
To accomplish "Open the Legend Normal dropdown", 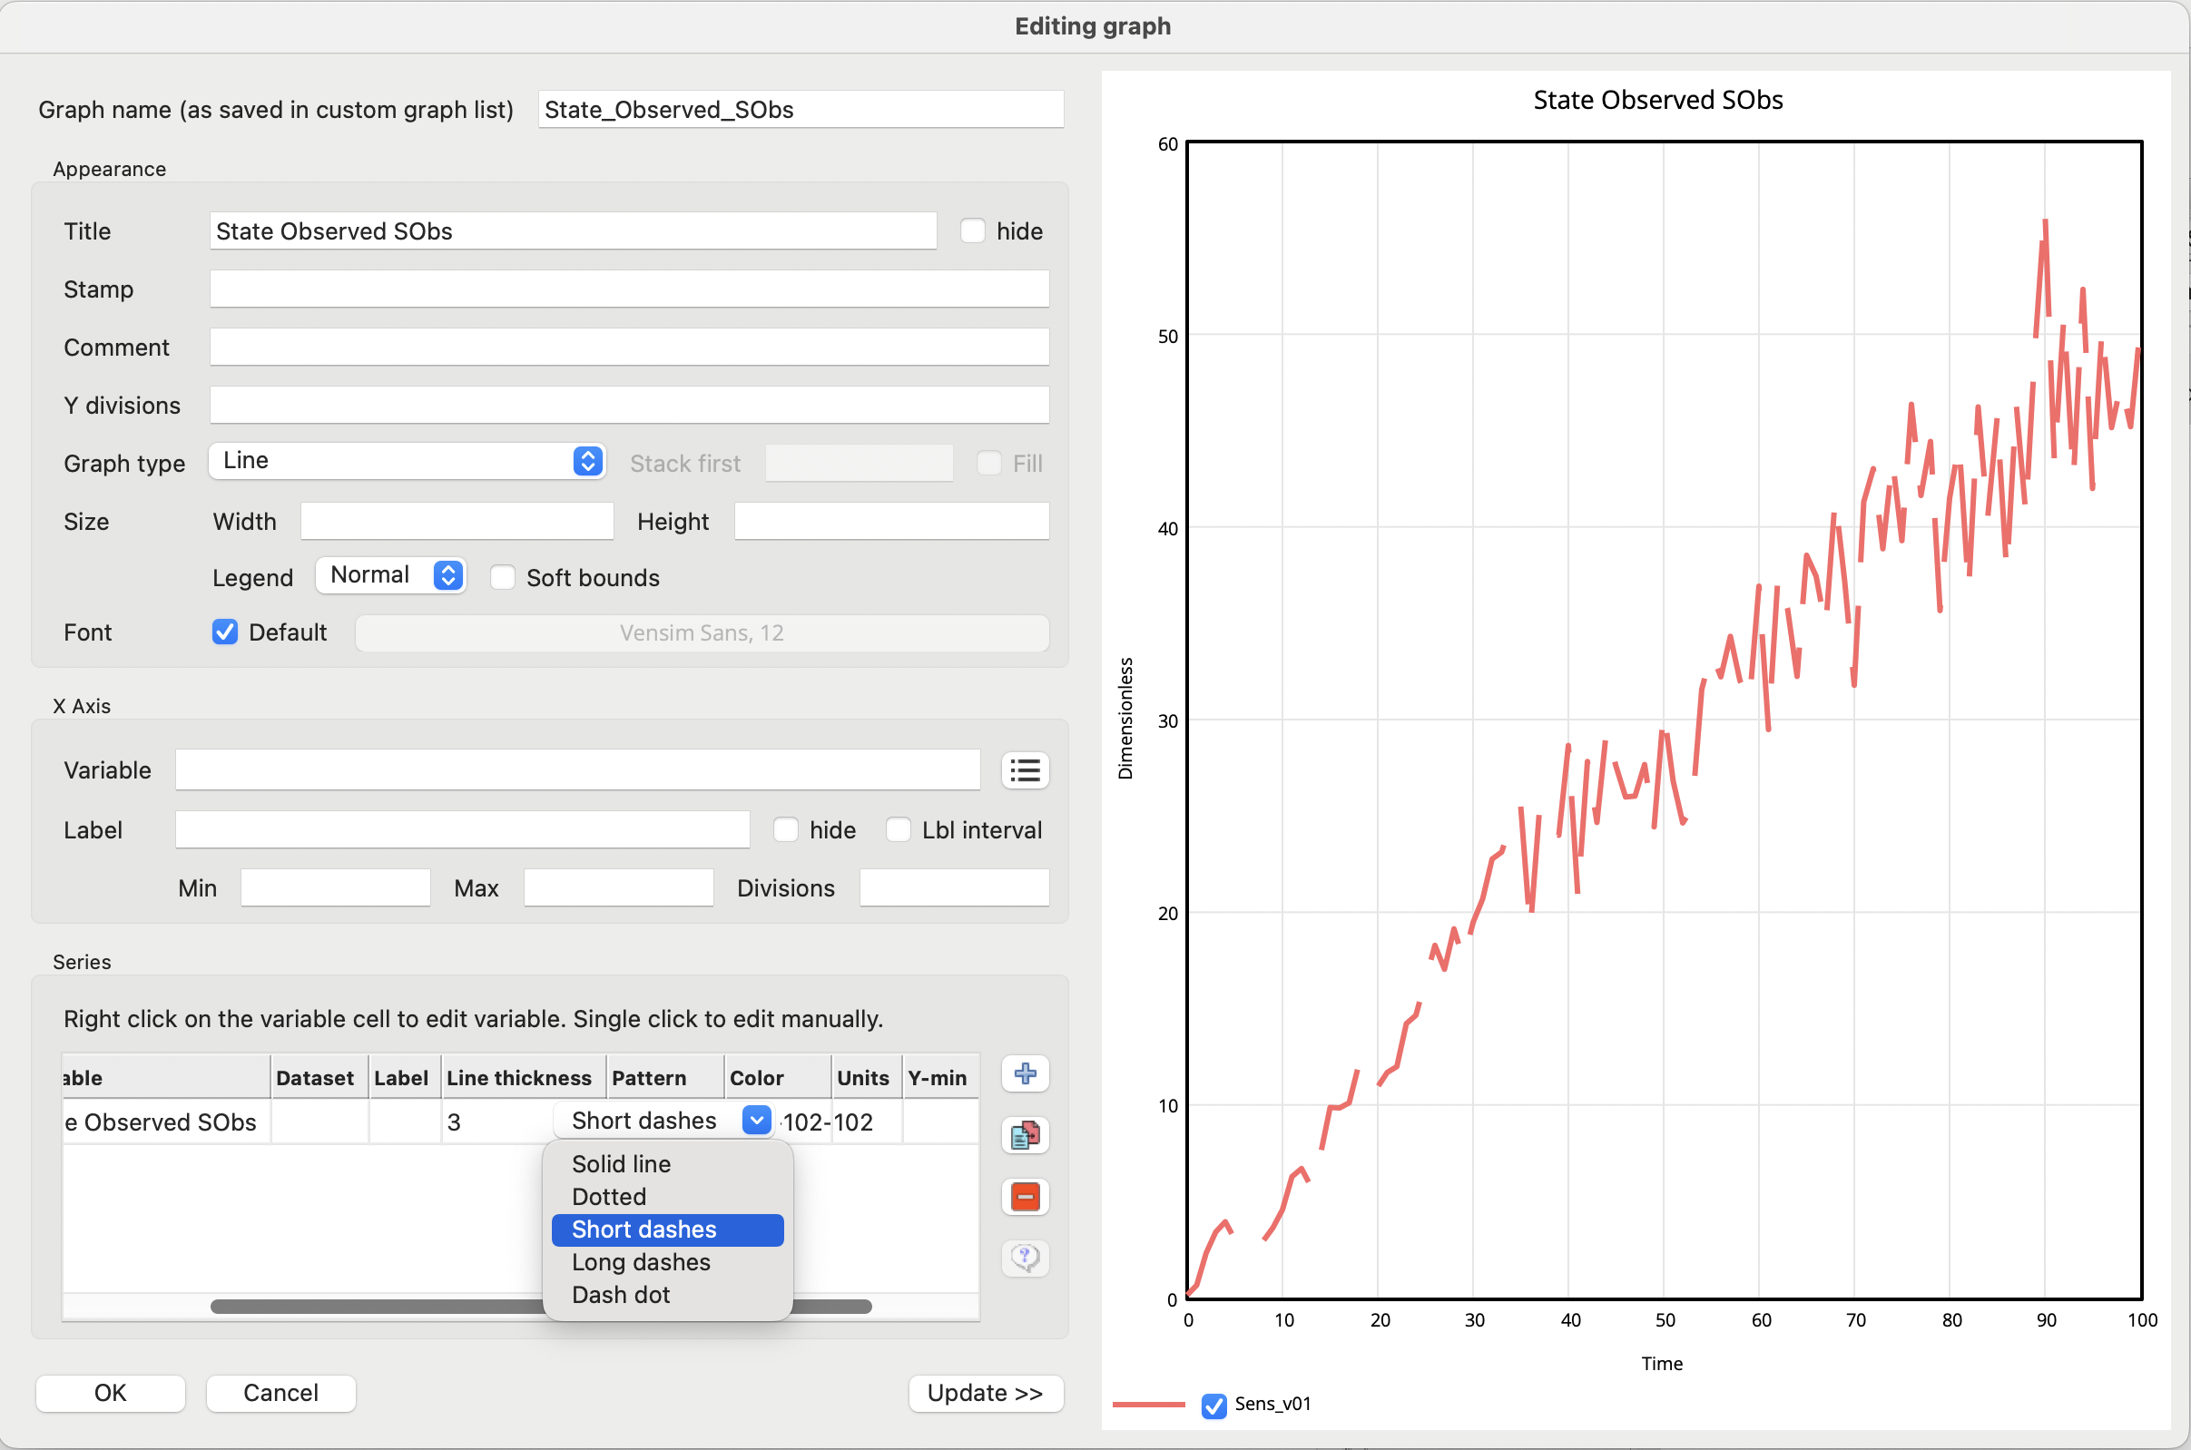I will point(390,575).
